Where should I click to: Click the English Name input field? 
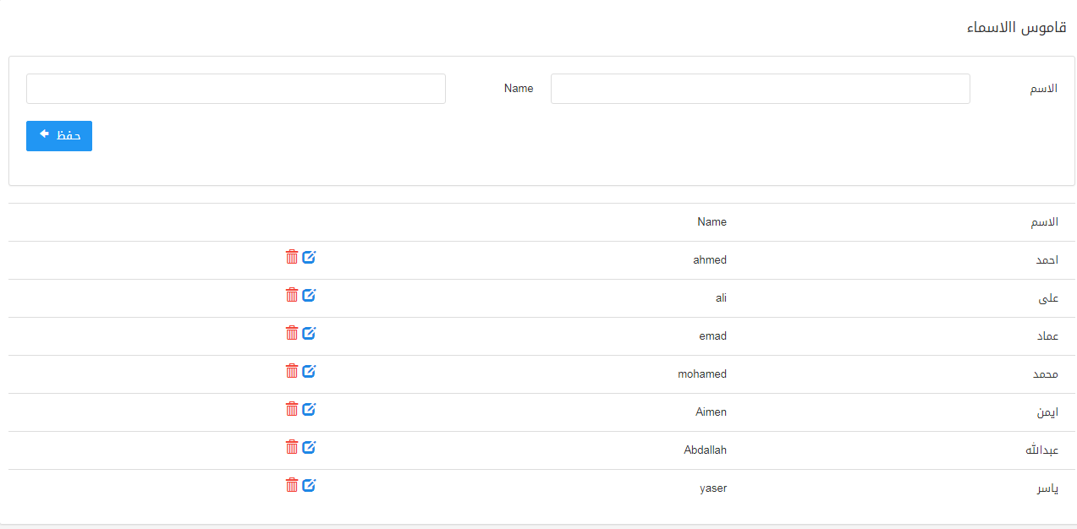235,89
